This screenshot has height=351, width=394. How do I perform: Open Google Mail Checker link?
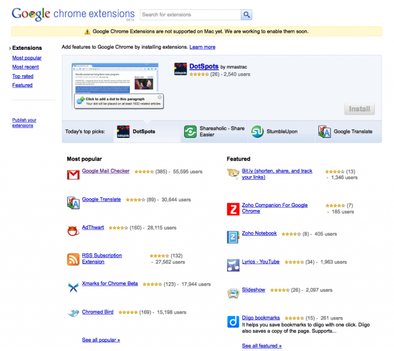(x=106, y=171)
